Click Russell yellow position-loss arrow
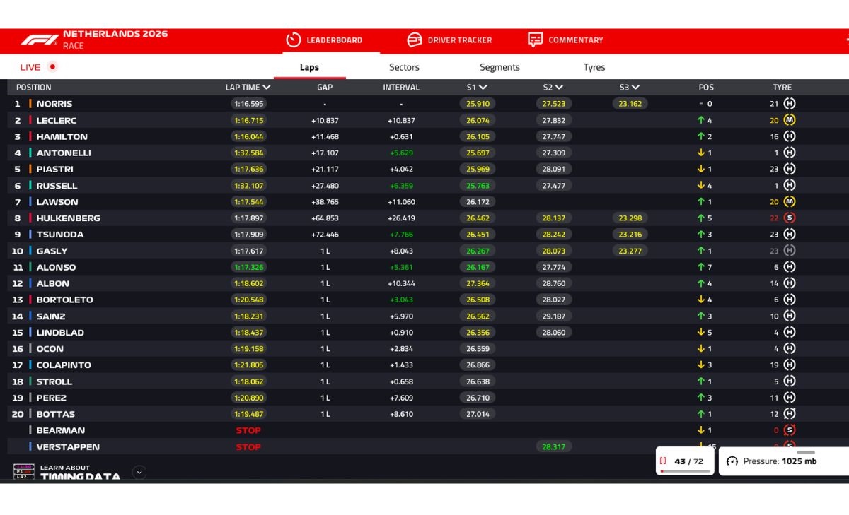Screen dimensions: 849x515 (700, 186)
